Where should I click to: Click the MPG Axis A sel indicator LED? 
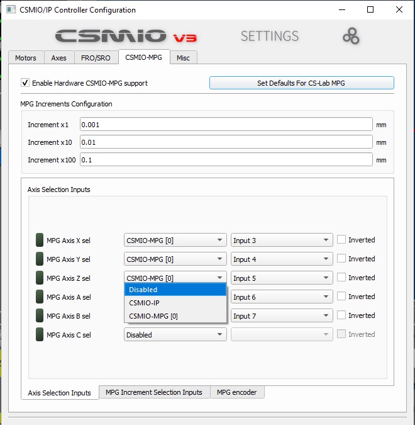click(x=39, y=297)
